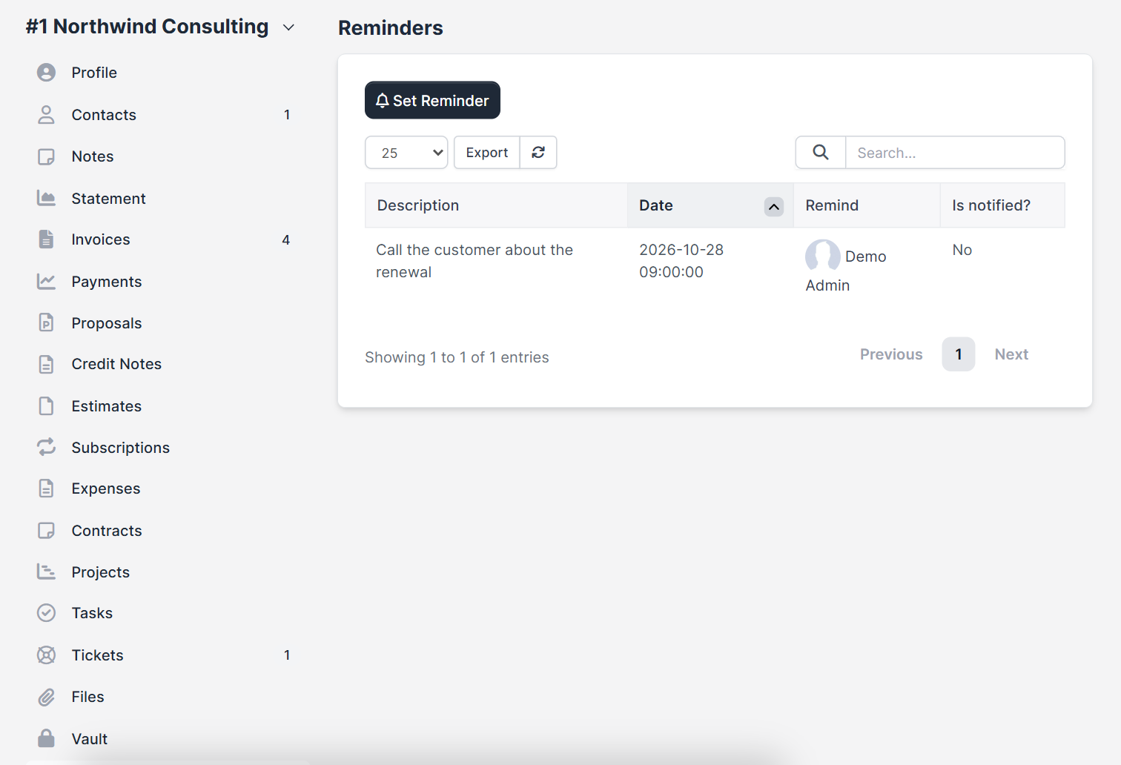Sort by the Description column header
Viewport: 1121px width, 765px height.
coord(497,205)
